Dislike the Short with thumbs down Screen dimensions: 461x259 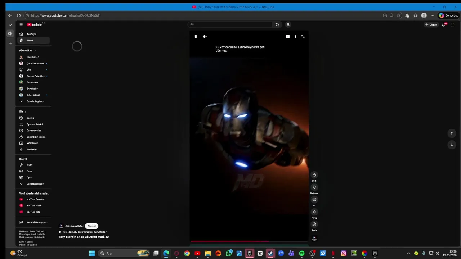pos(314,187)
